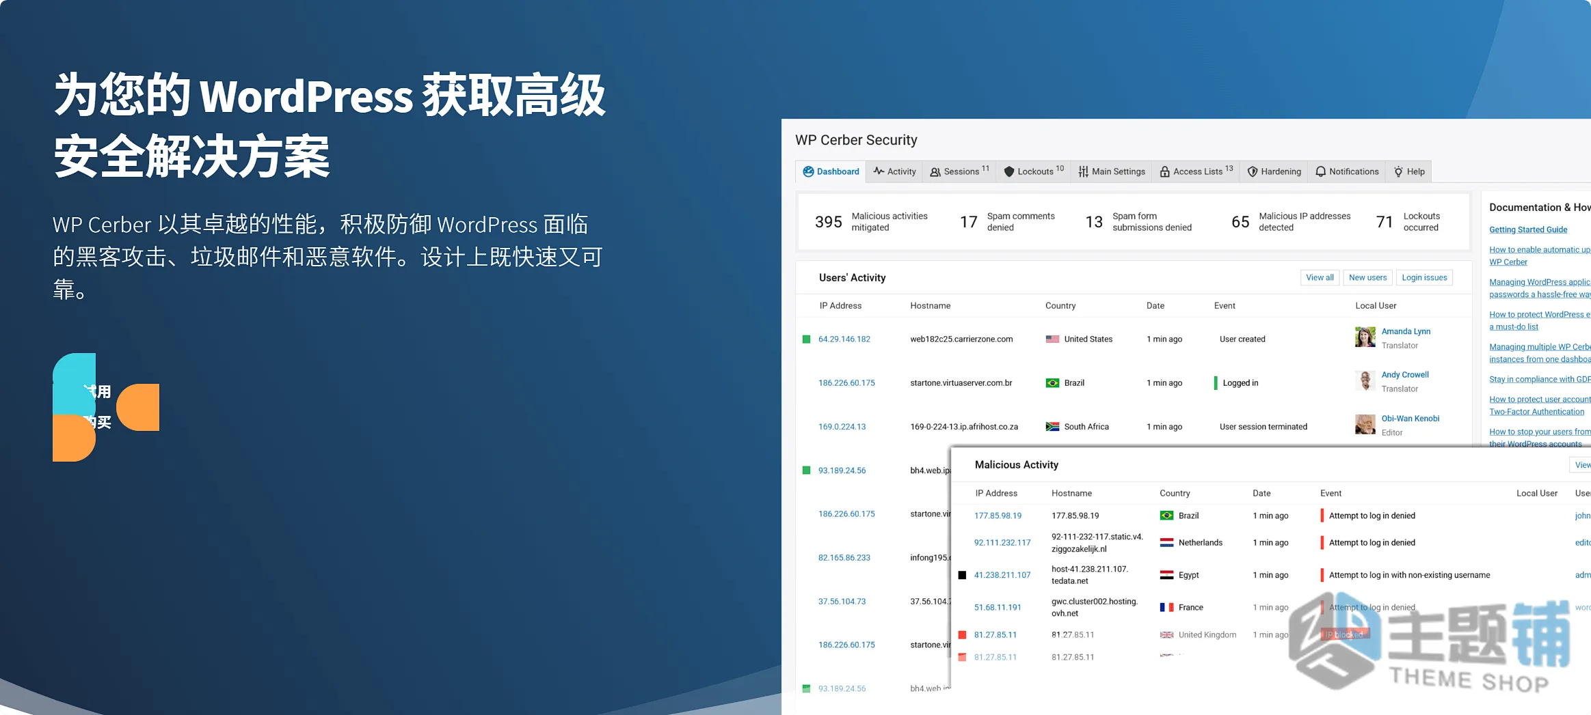Click the 17 Spam comments denied stat
The height and width of the screenshot is (715, 1591).
click(1007, 222)
